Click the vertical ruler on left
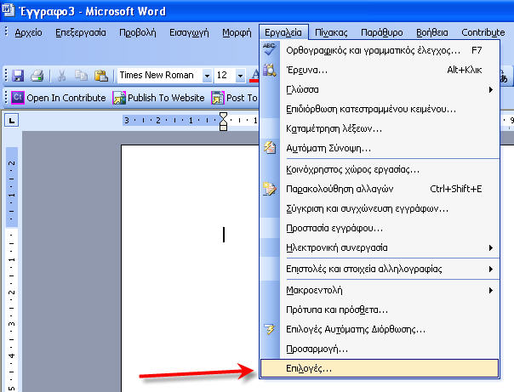The width and height of the screenshot is (514, 392). (x=11, y=270)
